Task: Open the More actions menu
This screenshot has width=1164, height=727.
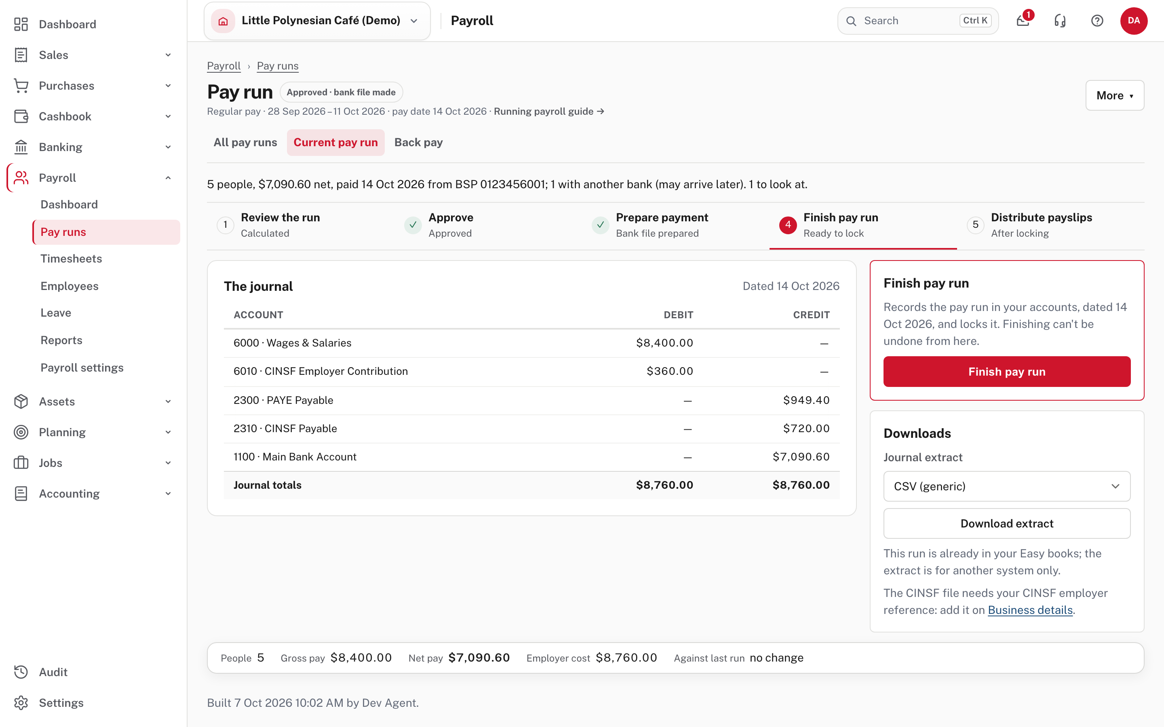Action: 1114,95
